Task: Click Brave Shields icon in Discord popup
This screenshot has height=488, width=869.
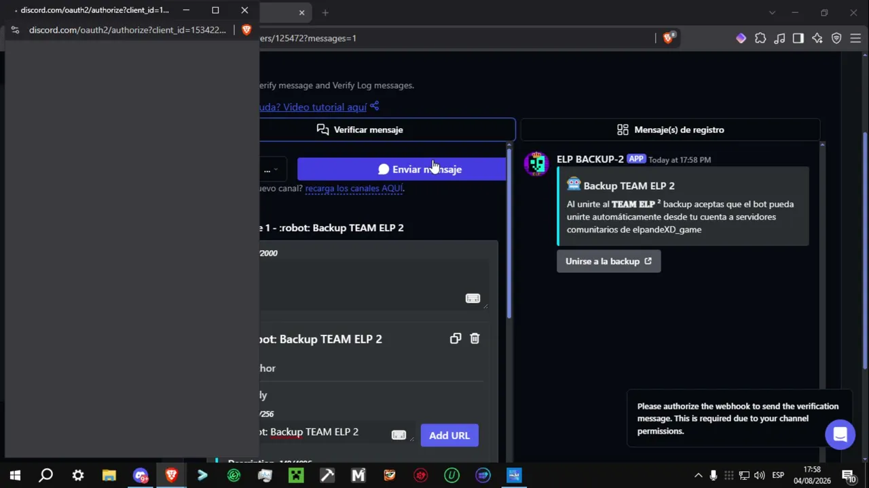Action: tap(246, 30)
